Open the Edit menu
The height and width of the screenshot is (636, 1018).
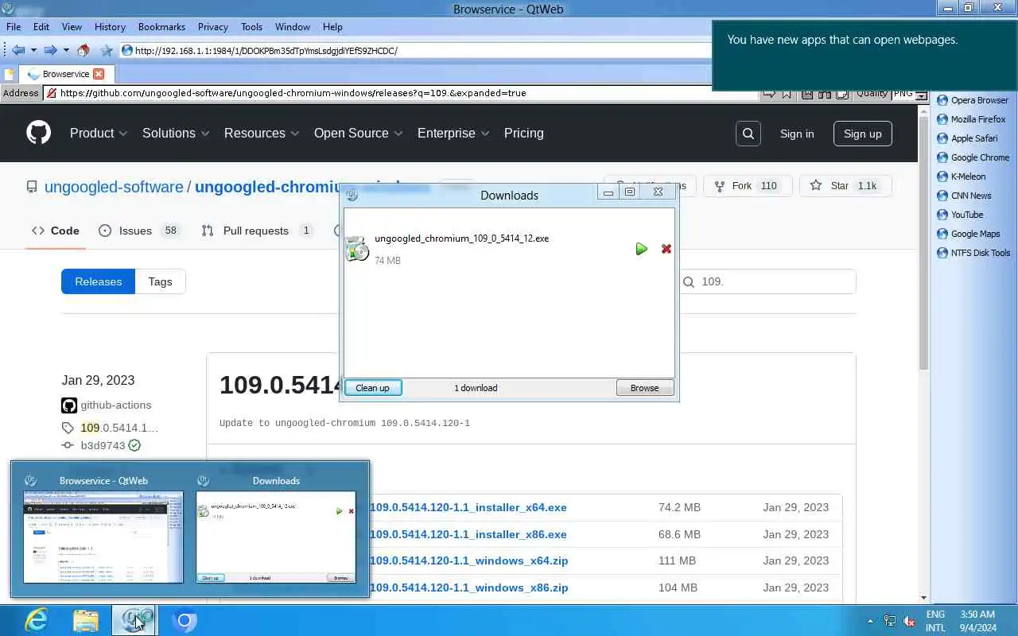tap(41, 26)
